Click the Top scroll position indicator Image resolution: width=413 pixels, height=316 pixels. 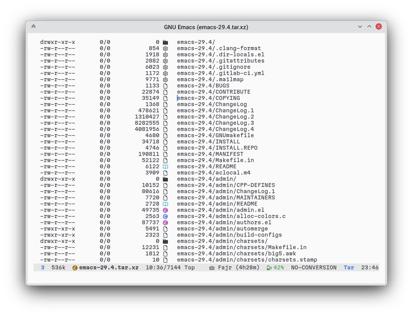pos(189,268)
